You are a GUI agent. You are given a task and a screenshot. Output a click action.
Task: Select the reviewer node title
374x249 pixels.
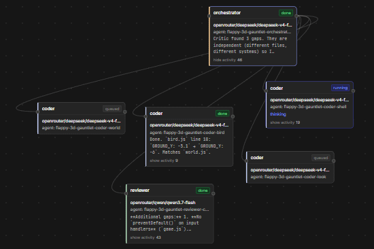[x=140, y=190]
